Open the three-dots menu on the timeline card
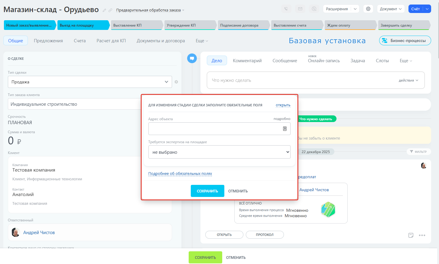 [422, 235]
